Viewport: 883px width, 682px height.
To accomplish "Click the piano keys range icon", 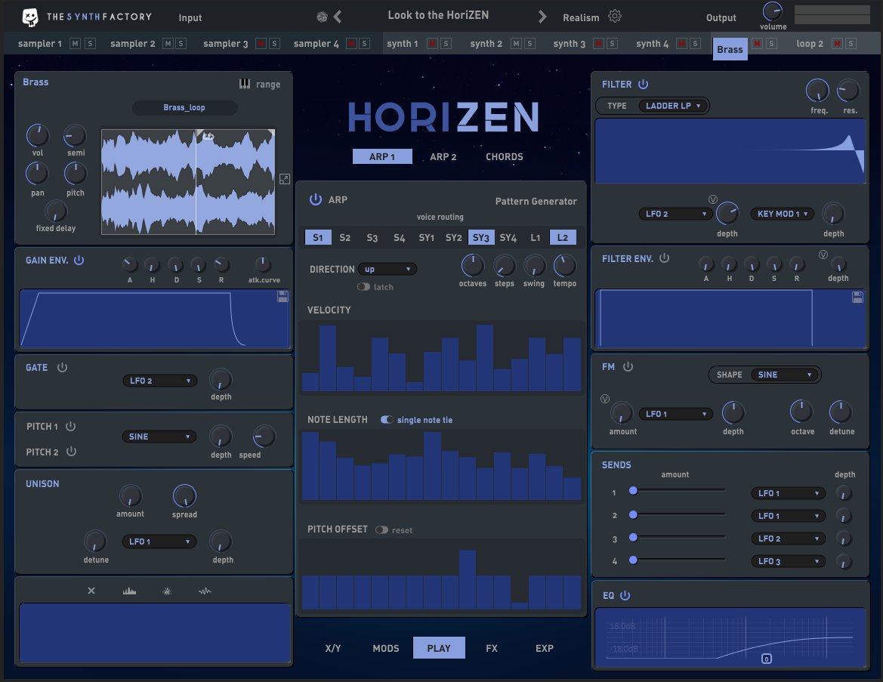I will click(x=245, y=84).
